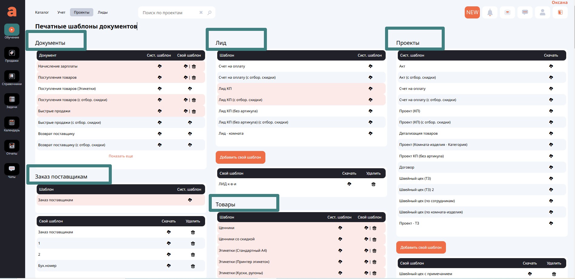Open the user profile icon
The height and width of the screenshot is (279, 575).
543,12
